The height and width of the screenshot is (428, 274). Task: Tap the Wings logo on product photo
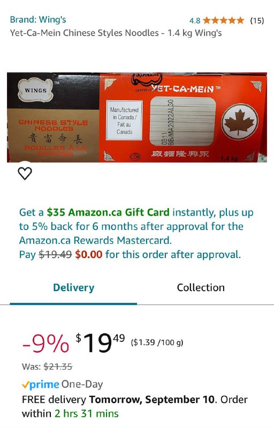coord(35,90)
